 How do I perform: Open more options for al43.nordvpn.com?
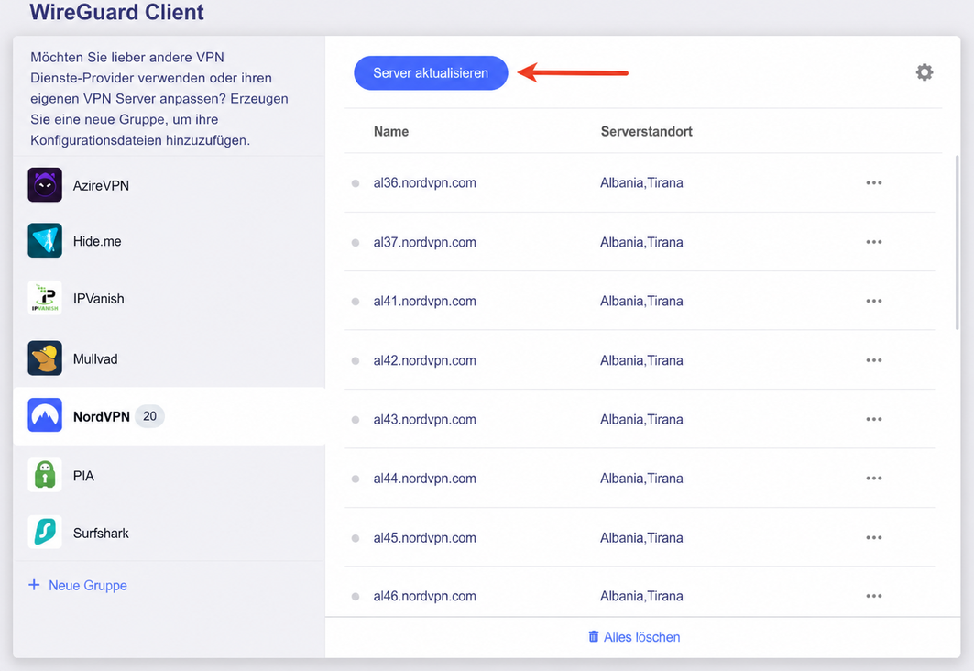point(874,420)
